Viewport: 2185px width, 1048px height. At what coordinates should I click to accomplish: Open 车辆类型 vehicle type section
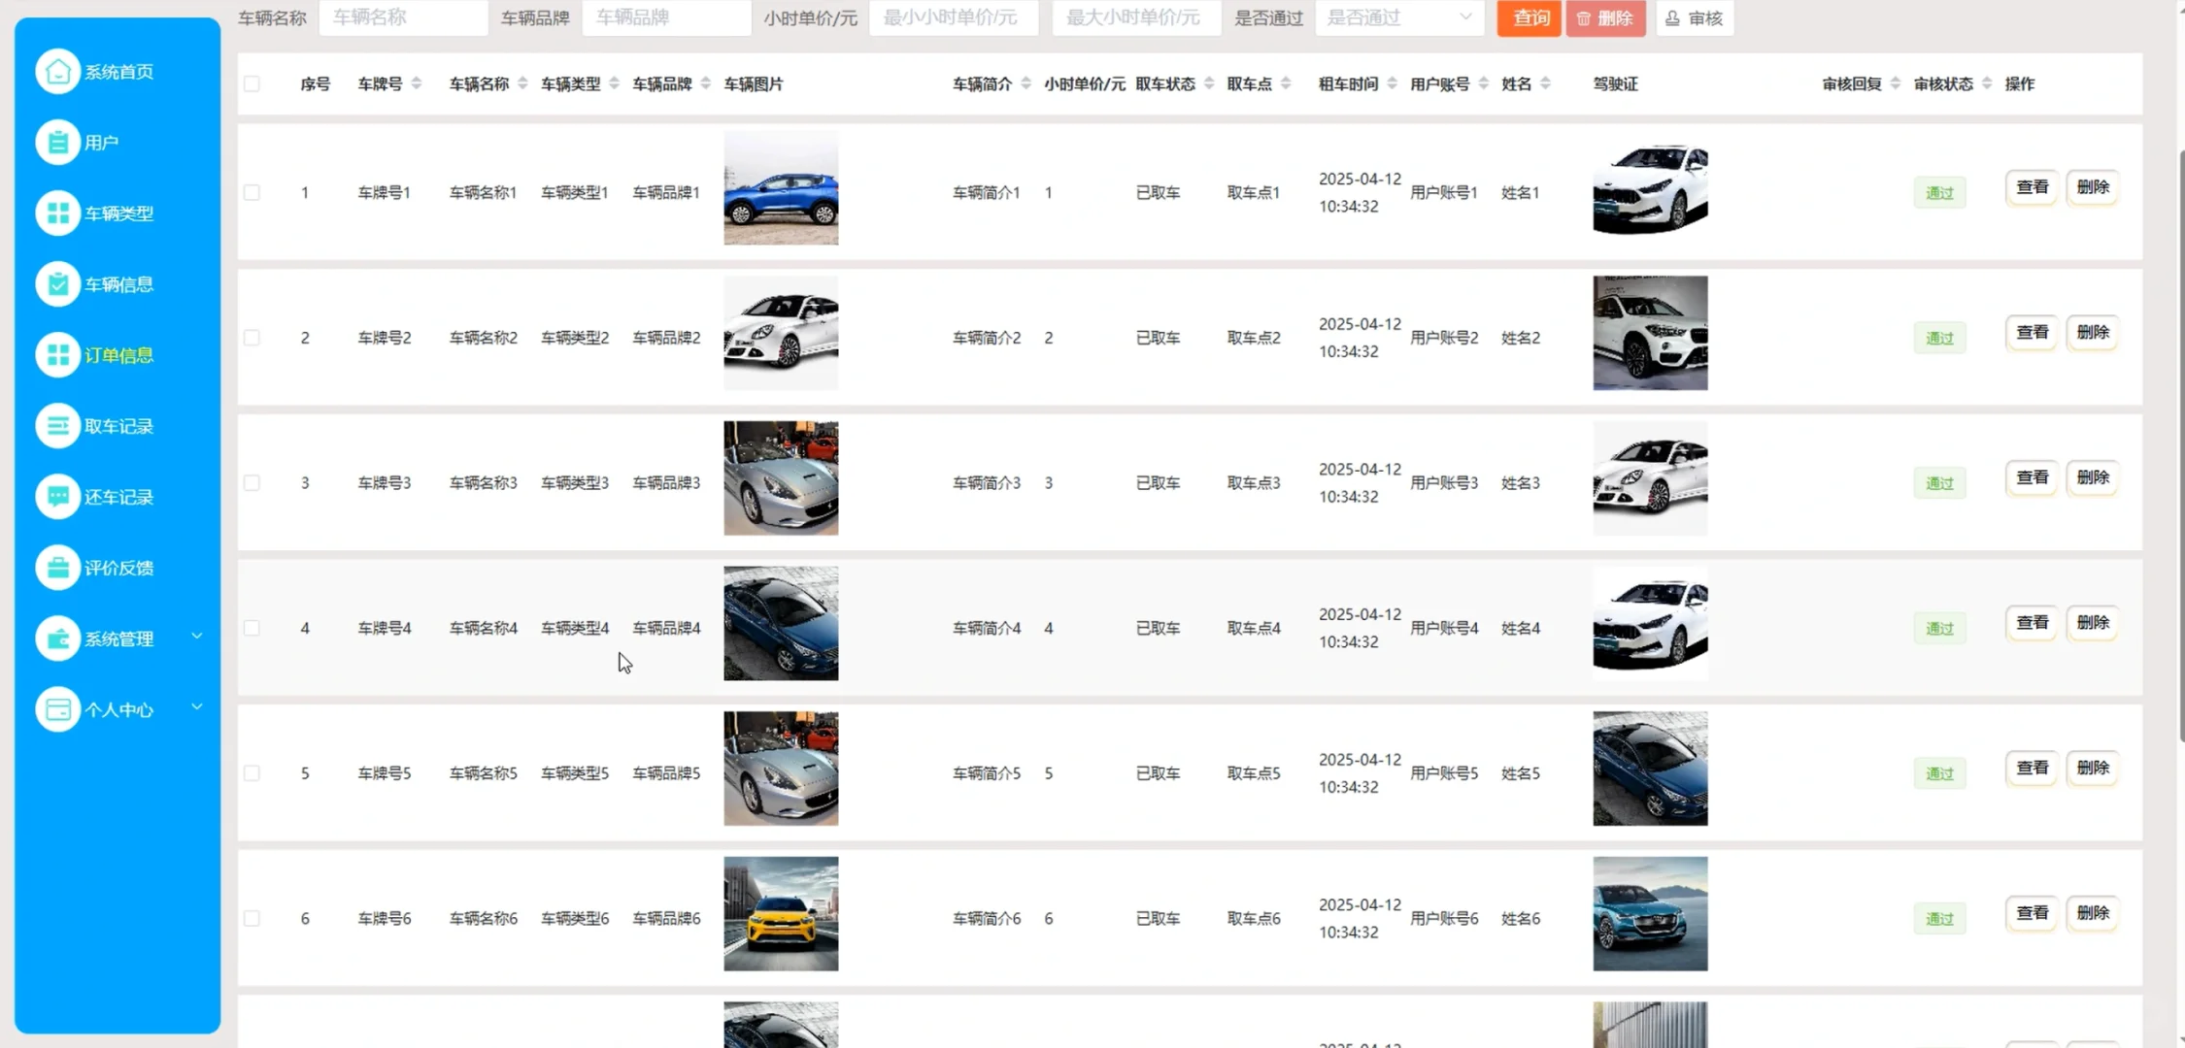(58, 213)
